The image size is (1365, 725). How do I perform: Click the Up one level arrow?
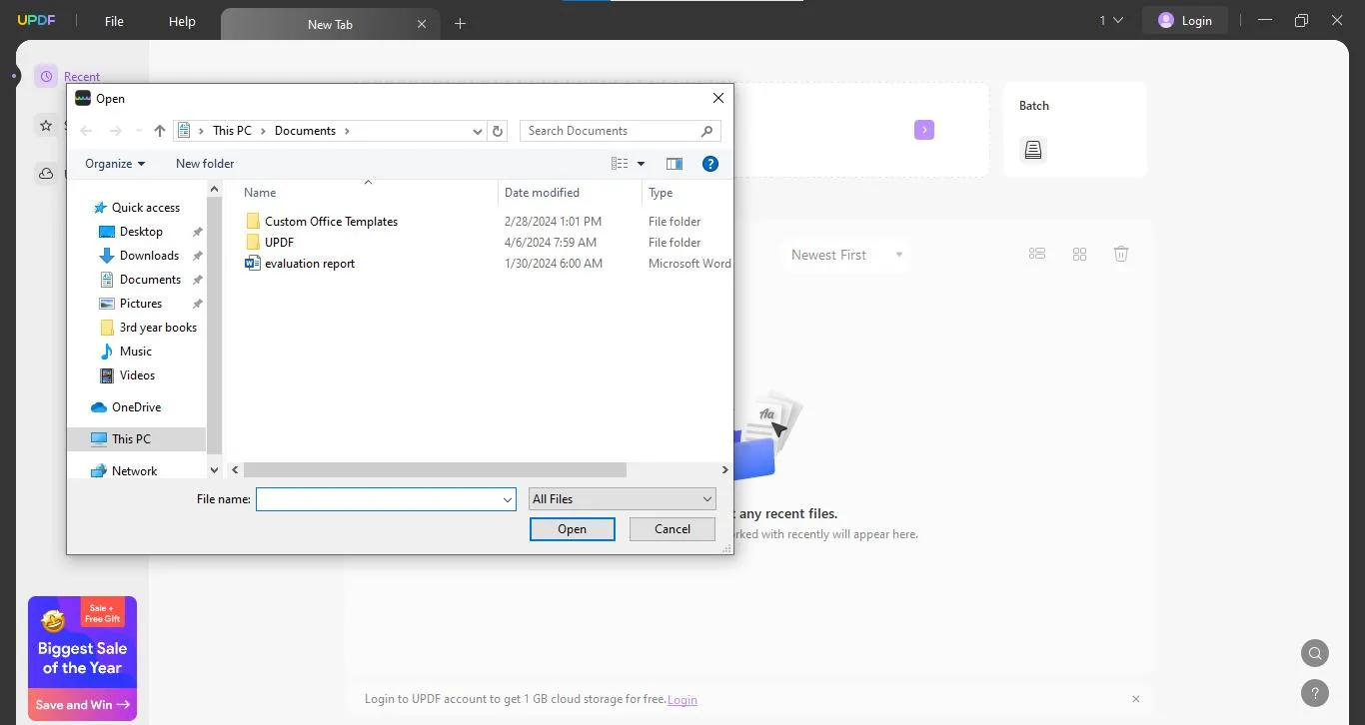click(x=160, y=131)
